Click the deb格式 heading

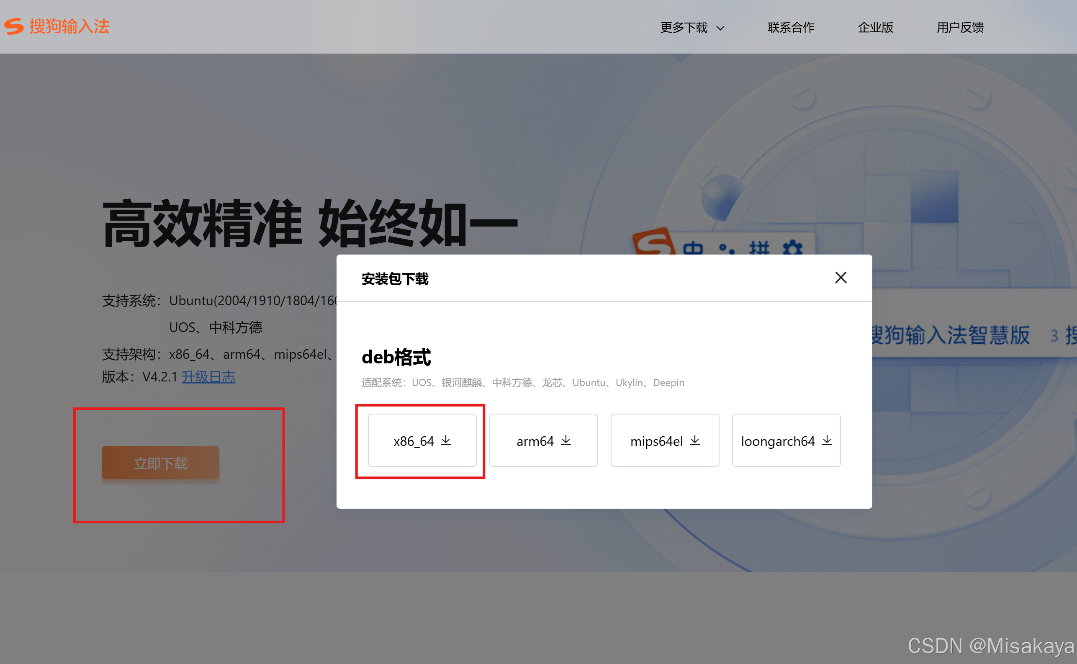(x=396, y=357)
